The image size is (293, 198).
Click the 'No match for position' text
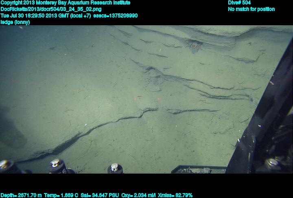[x=251, y=9]
